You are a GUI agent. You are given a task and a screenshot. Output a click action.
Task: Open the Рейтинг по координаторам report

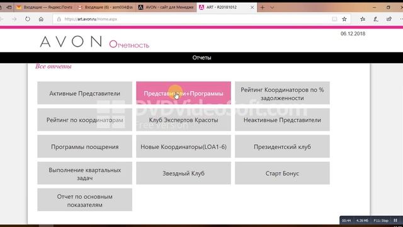[x=84, y=120]
